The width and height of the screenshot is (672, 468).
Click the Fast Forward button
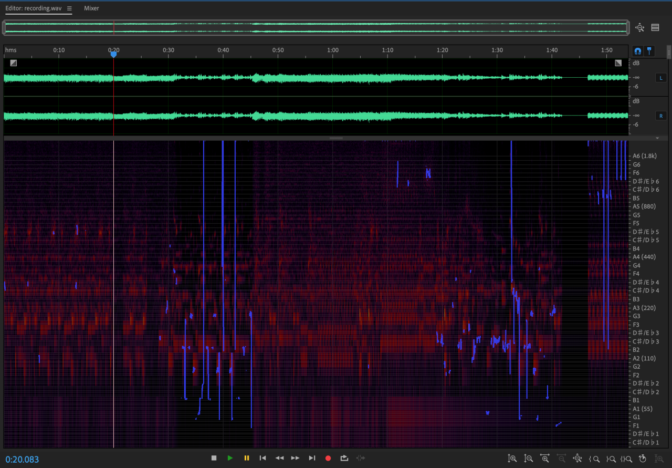coord(296,458)
